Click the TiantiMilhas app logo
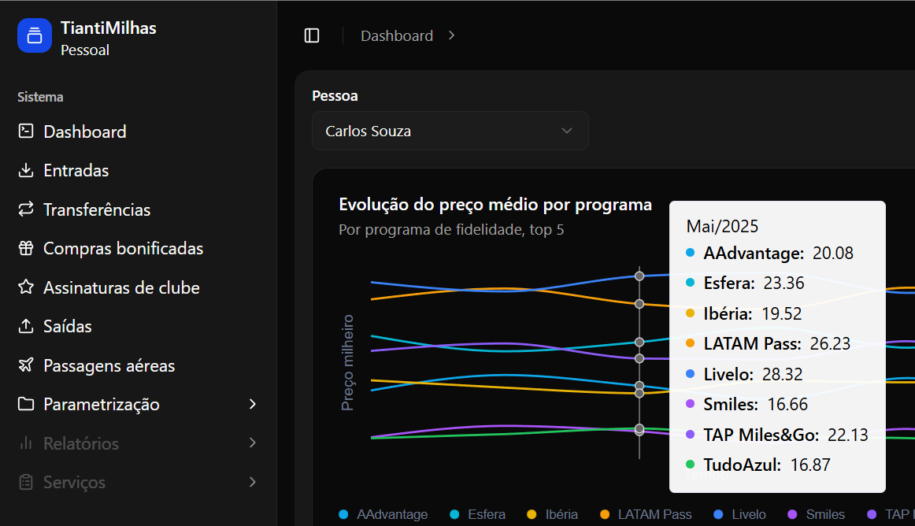The image size is (915, 526). tap(34, 35)
